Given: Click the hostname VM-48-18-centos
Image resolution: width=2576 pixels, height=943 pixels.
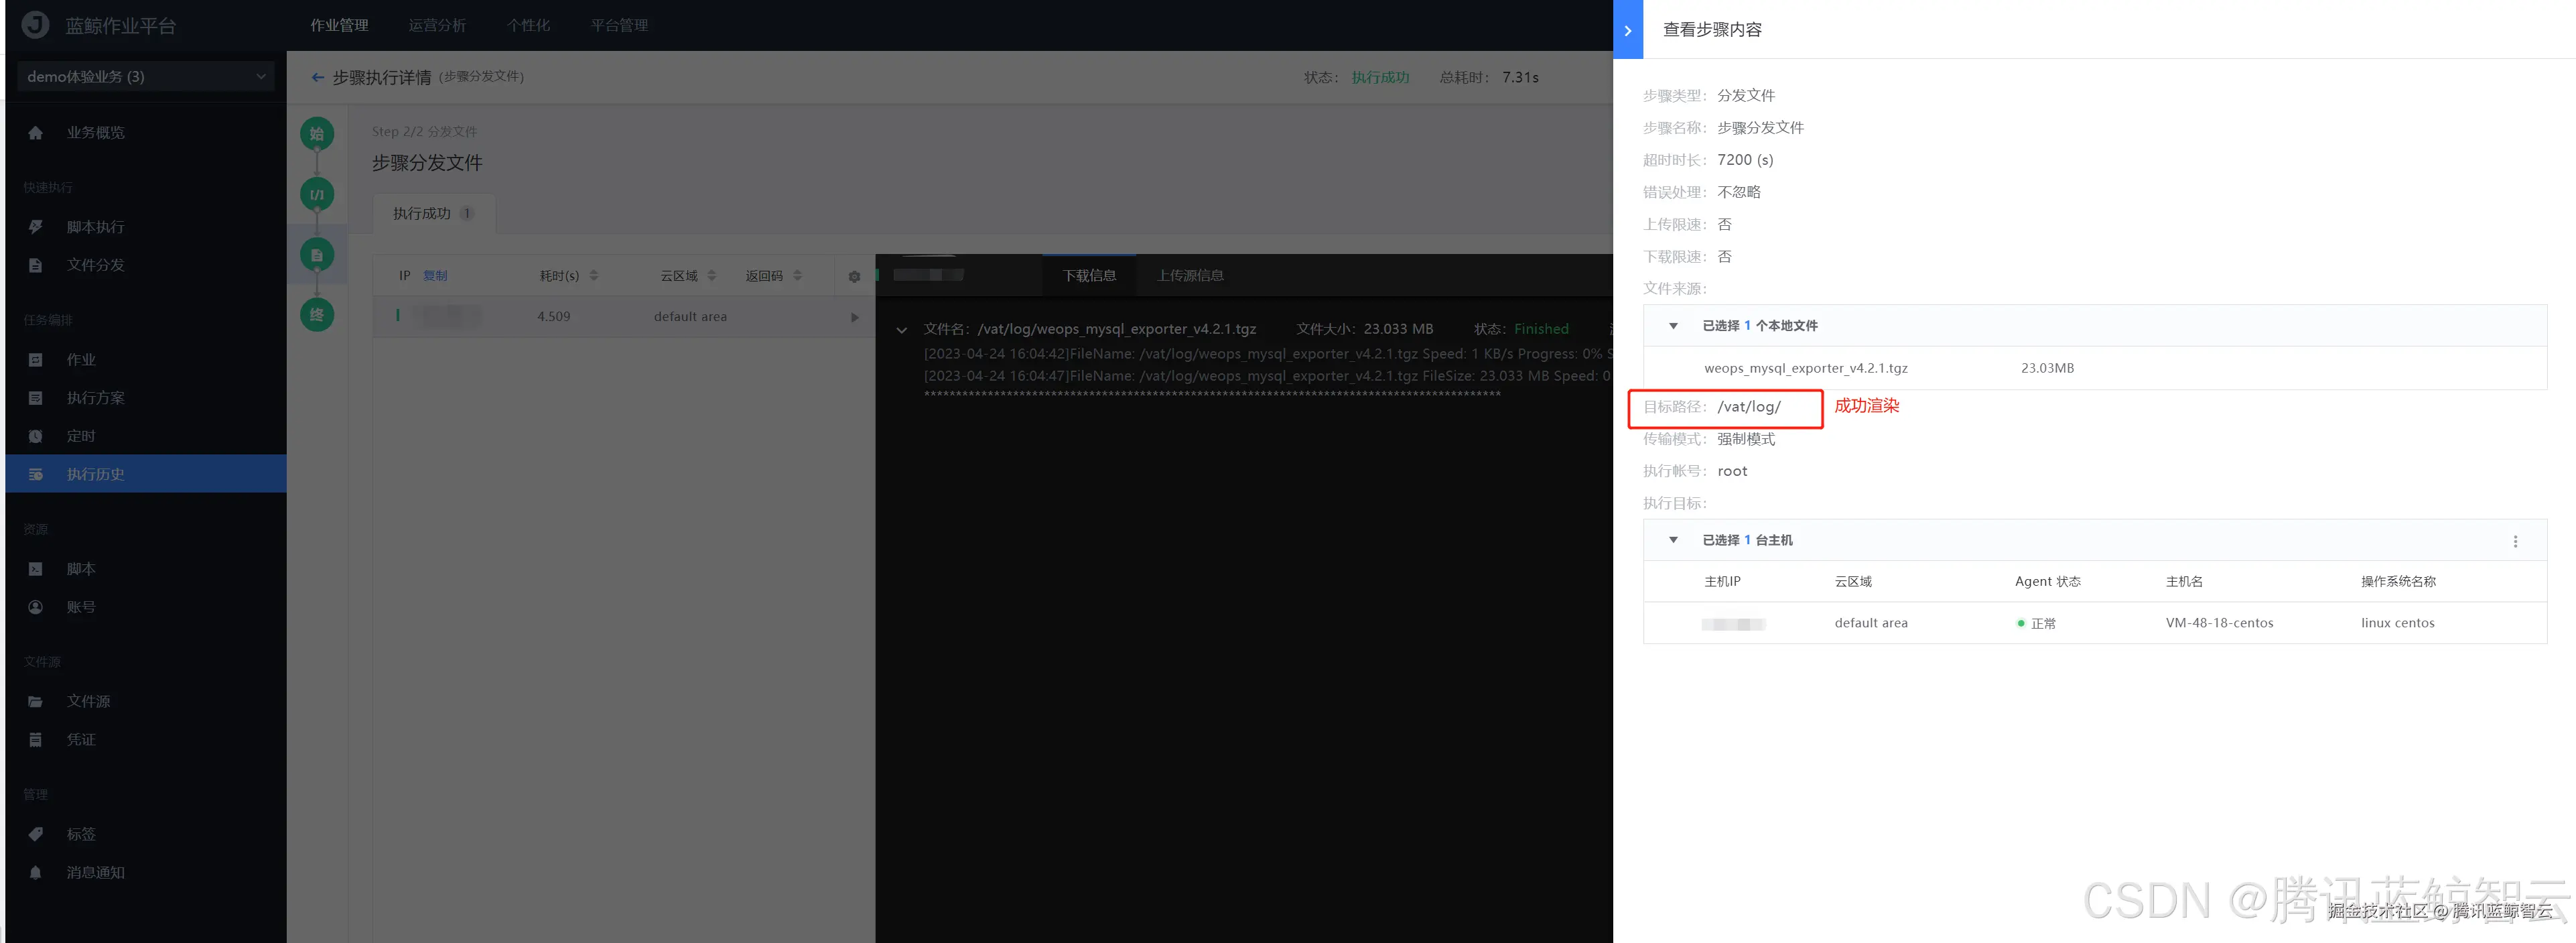Looking at the screenshot, I should pyautogui.click(x=2219, y=623).
